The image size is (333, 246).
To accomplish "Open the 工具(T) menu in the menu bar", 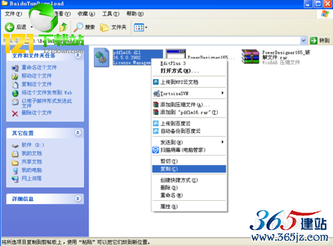I will click(x=111, y=14).
